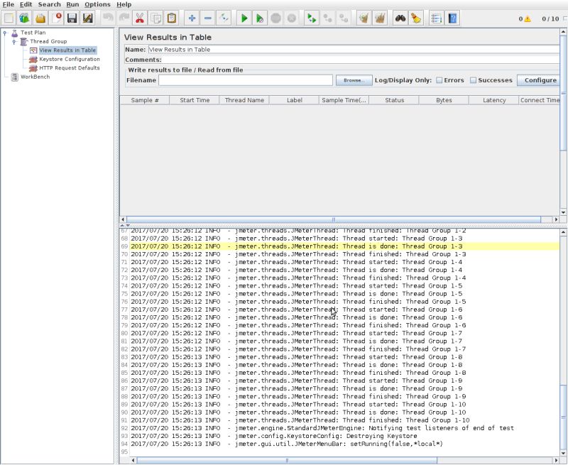Select WorkBench in the tree
568x465 pixels.
point(35,77)
